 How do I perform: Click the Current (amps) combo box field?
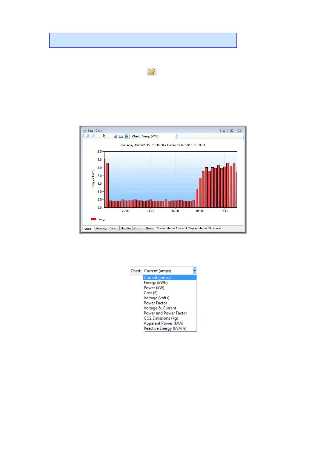(x=168, y=271)
